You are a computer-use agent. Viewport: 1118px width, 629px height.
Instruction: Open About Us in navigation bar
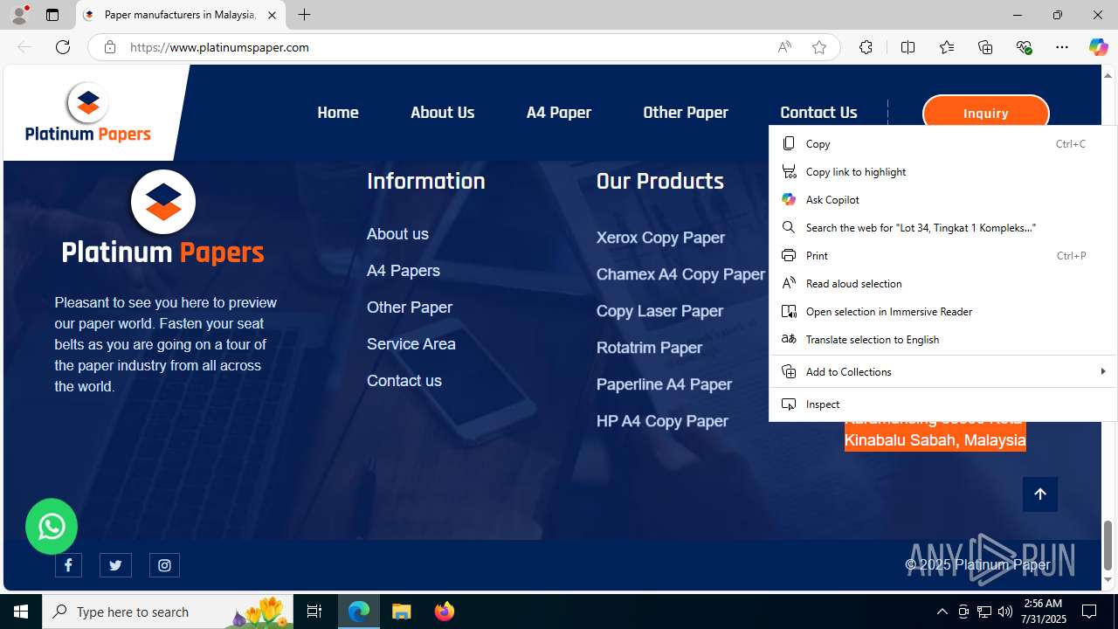(442, 113)
